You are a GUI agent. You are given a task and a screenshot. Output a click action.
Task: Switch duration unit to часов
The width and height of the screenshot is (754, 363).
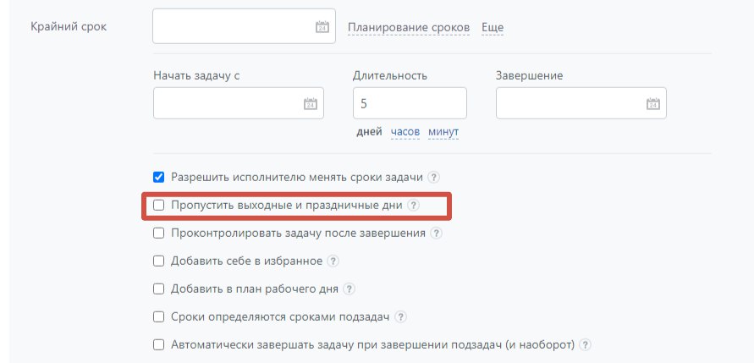tap(405, 132)
